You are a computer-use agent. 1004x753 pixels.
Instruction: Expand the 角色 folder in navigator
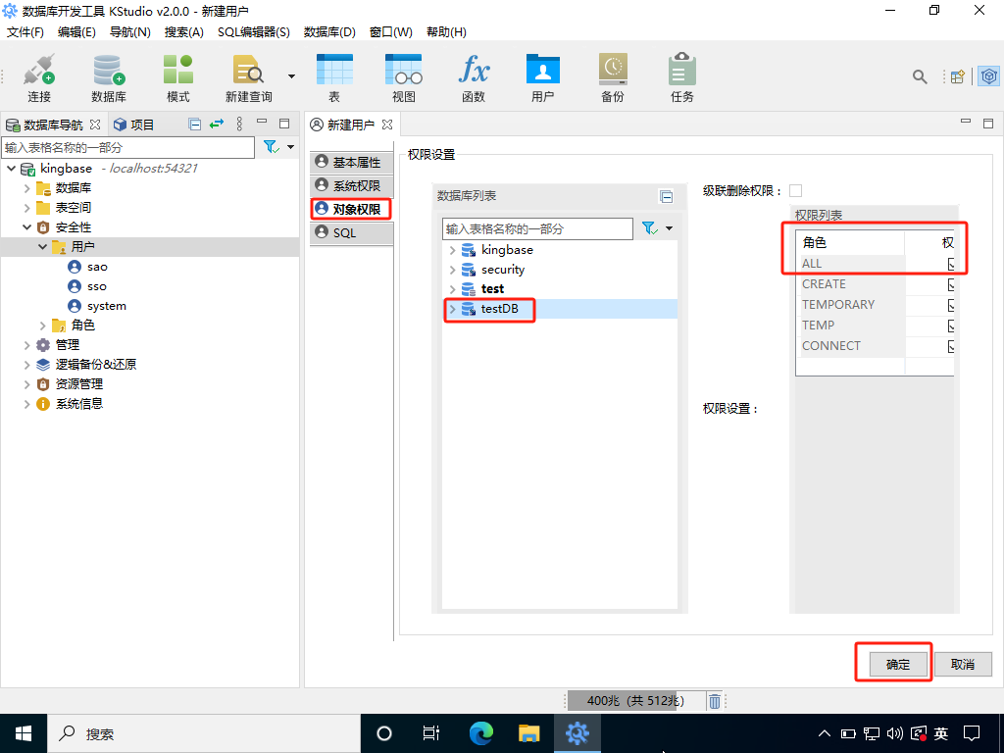point(42,326)
